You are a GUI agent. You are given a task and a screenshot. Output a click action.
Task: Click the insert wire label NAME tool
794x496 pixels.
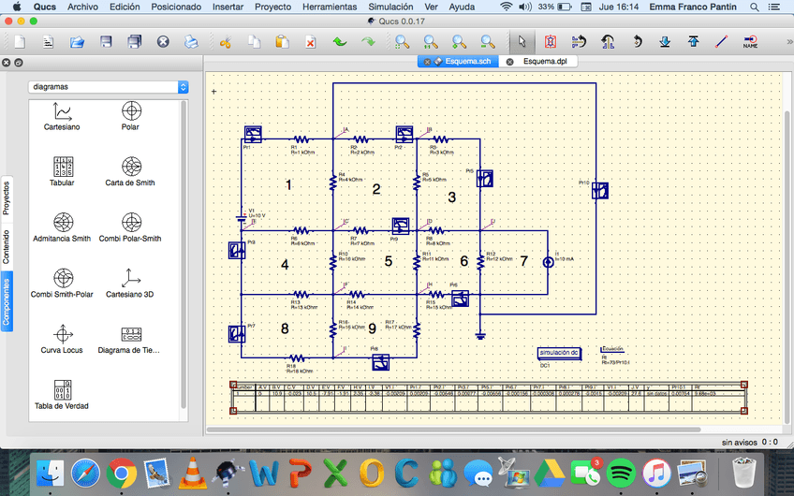pos(750,42)
